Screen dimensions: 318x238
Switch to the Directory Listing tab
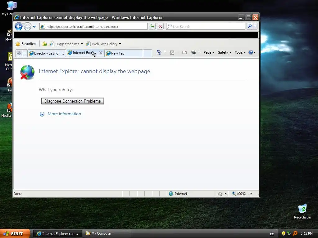tap(47, 53)
